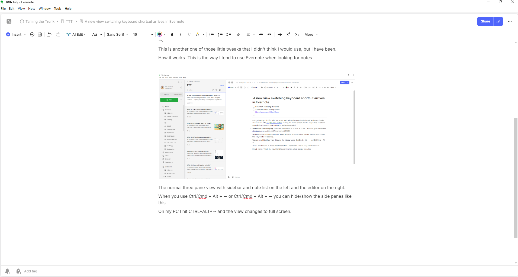Click the Add tag field
The width and height of the screenshot is (518, 277).
pyautogui.click(x=31, y=271)
